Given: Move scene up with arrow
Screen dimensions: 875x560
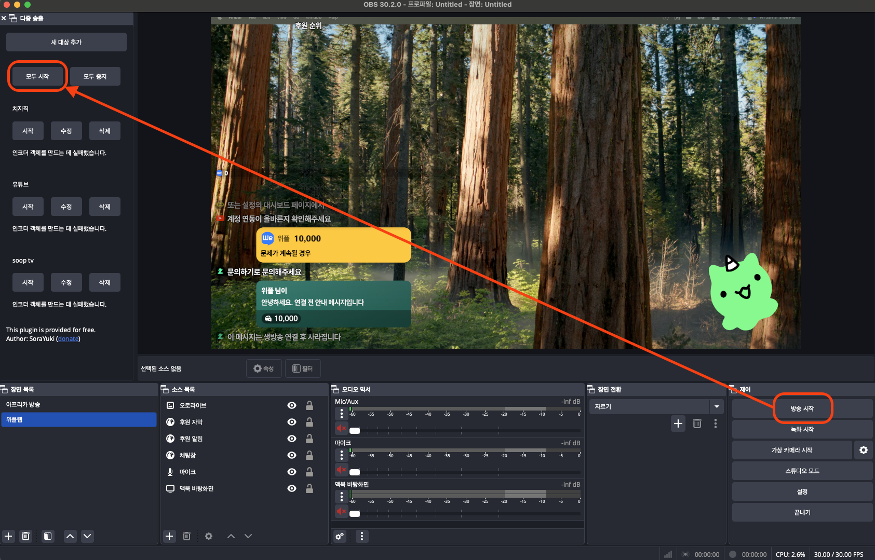Looking at the screenshot, I should tap(70, 536).
